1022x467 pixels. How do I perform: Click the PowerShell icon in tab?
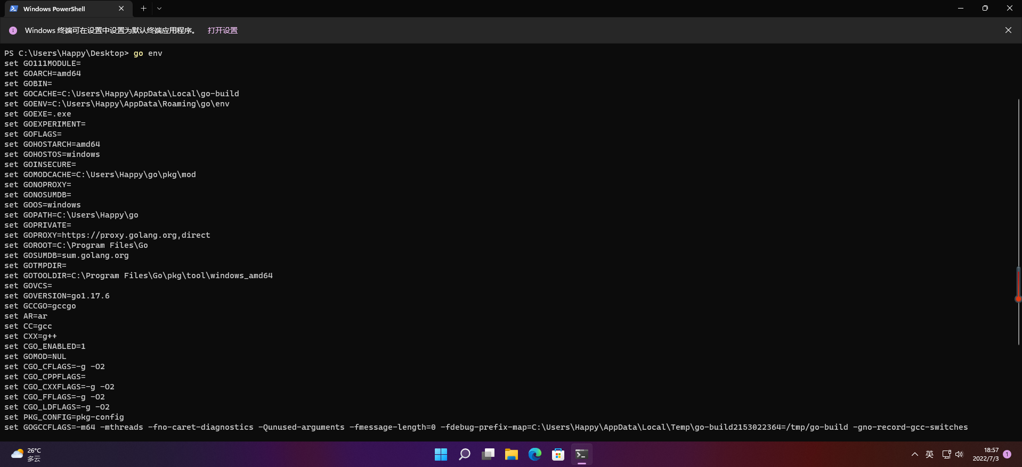coord(14,9)
